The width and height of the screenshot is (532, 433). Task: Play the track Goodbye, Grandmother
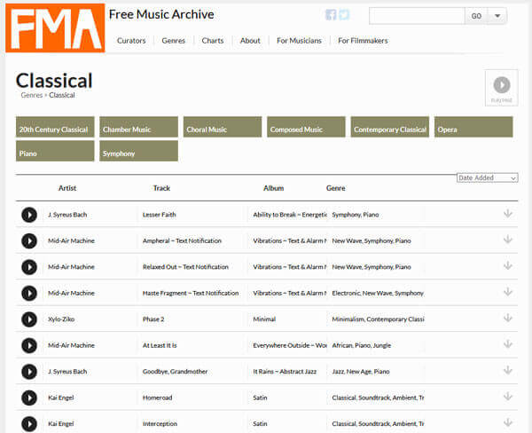(x=29, y=372)
